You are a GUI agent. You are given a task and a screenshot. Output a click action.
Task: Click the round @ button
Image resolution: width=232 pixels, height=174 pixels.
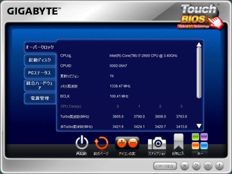pyautogui.click(x=208, y=166)
